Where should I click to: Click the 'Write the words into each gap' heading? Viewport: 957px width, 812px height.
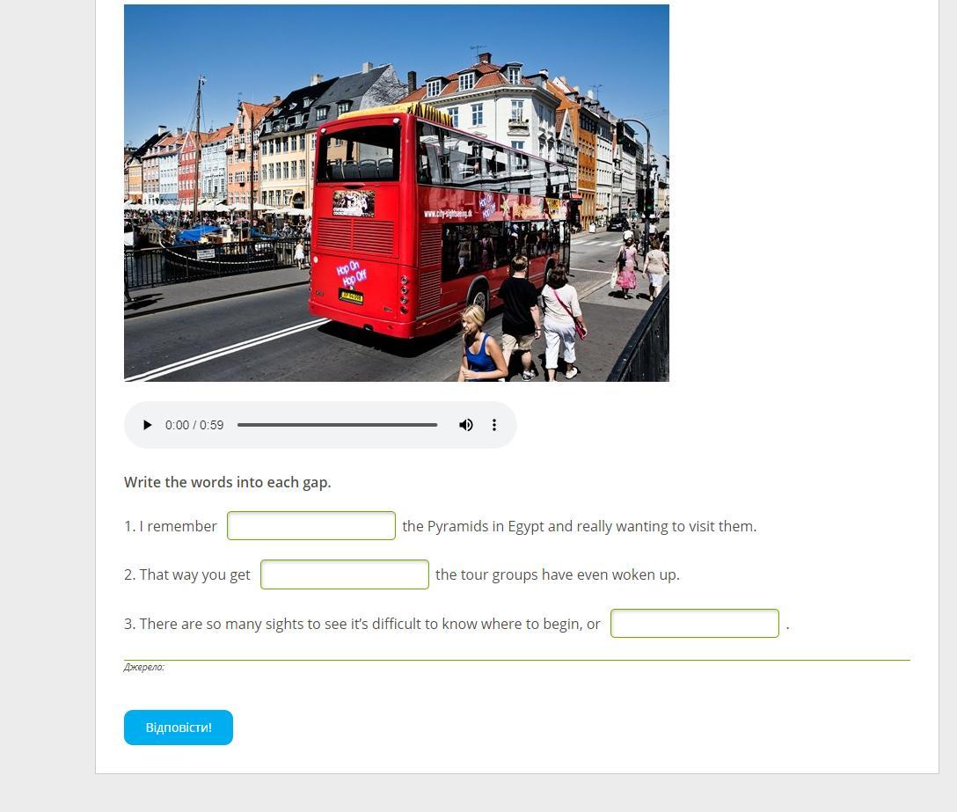(x=228, y=482)
